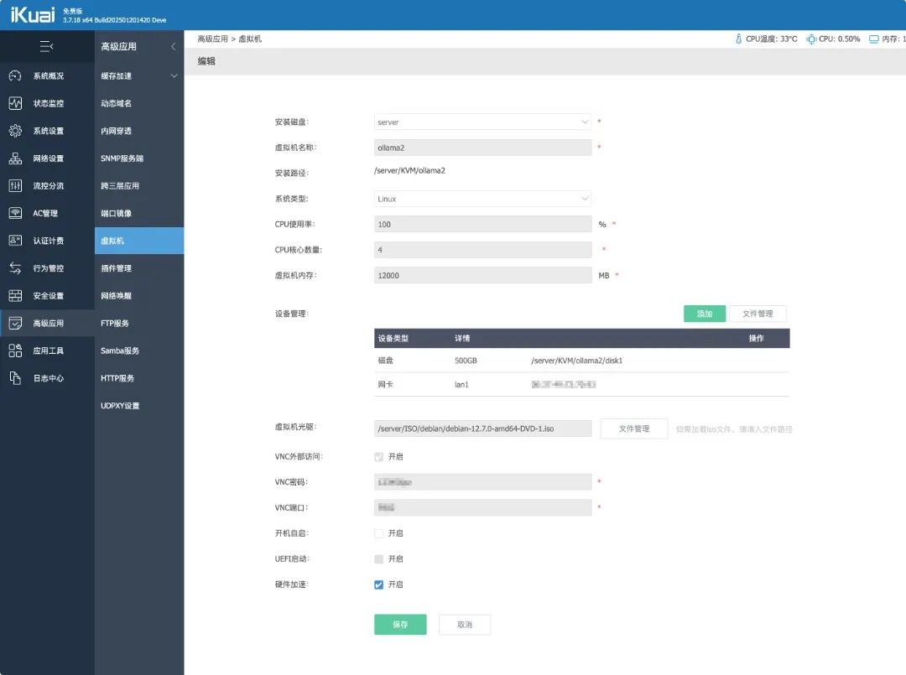Open the Samba服务 menu item
The image size is (906, 675).
click(x=120, y=350)
